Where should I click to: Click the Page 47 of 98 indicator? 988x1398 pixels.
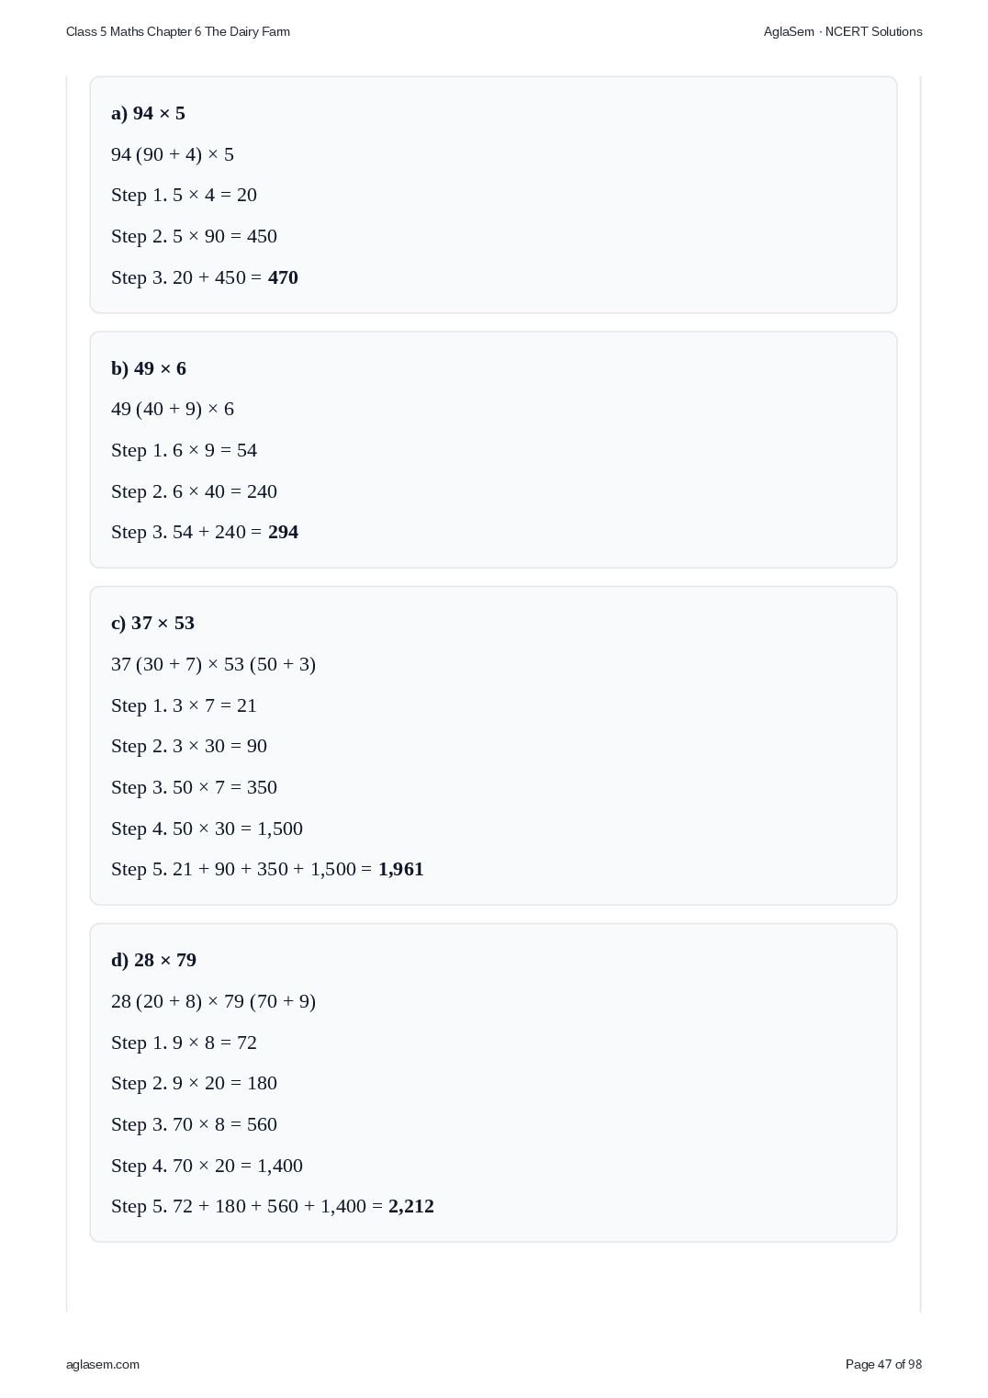point(883,1364)
